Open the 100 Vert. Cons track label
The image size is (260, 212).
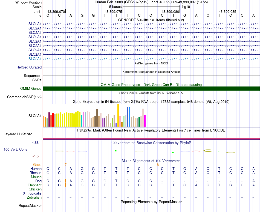(x=15, y=149)
